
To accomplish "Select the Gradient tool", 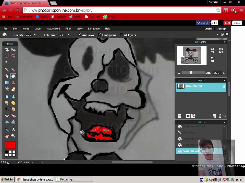I will pyautogui.click(x=7, y=83).
